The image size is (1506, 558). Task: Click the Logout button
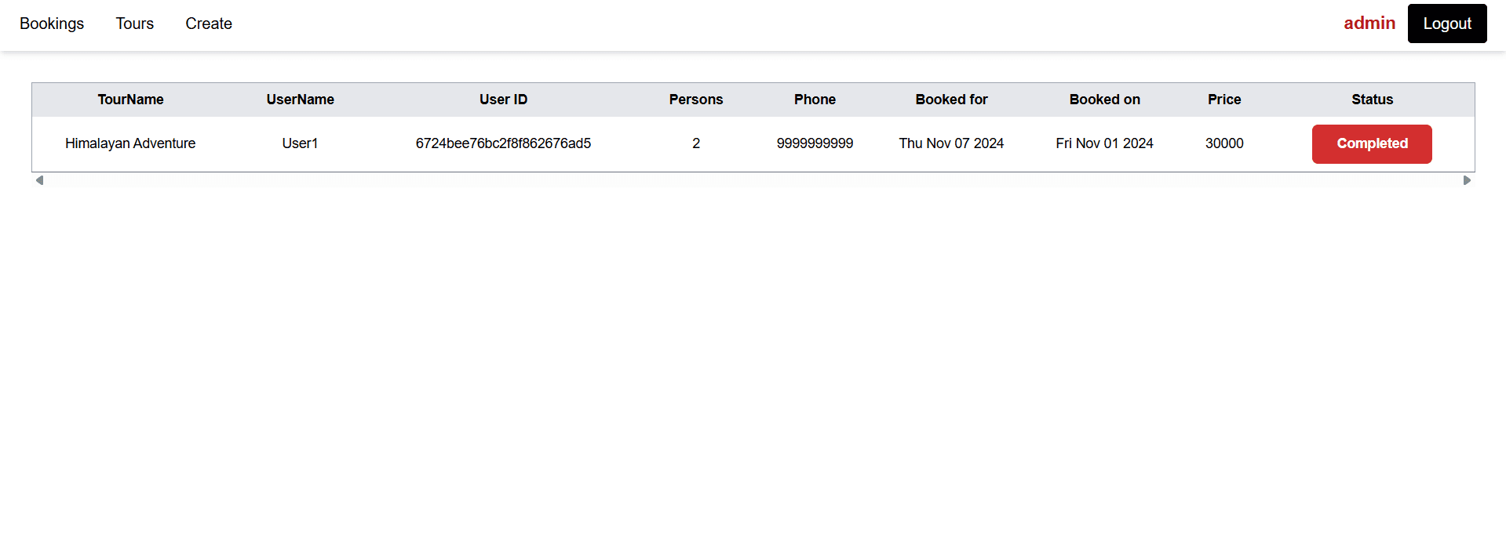(1447, 24)
